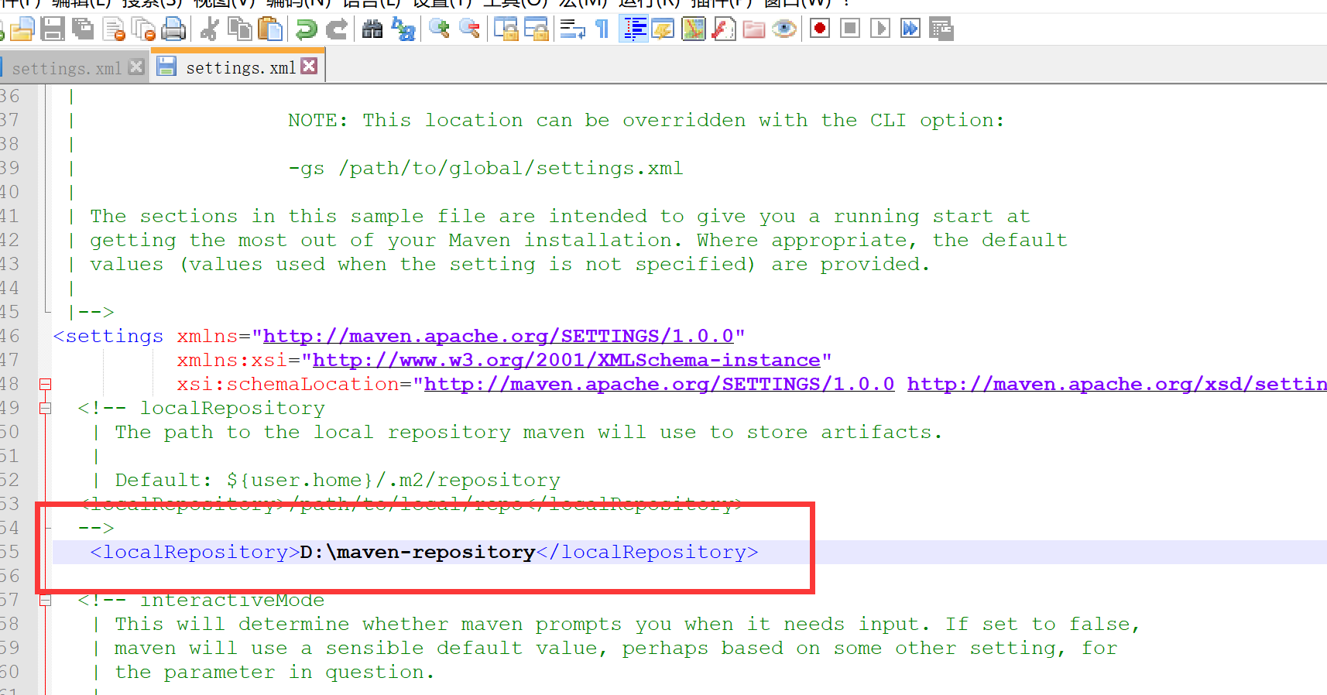Close the active settings.xml tab
Viewport: 1327px width, 695px height.
click(x=309, y=66)
